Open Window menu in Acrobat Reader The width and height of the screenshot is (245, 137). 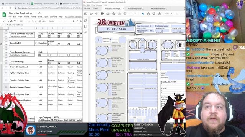tap(99, 5)
